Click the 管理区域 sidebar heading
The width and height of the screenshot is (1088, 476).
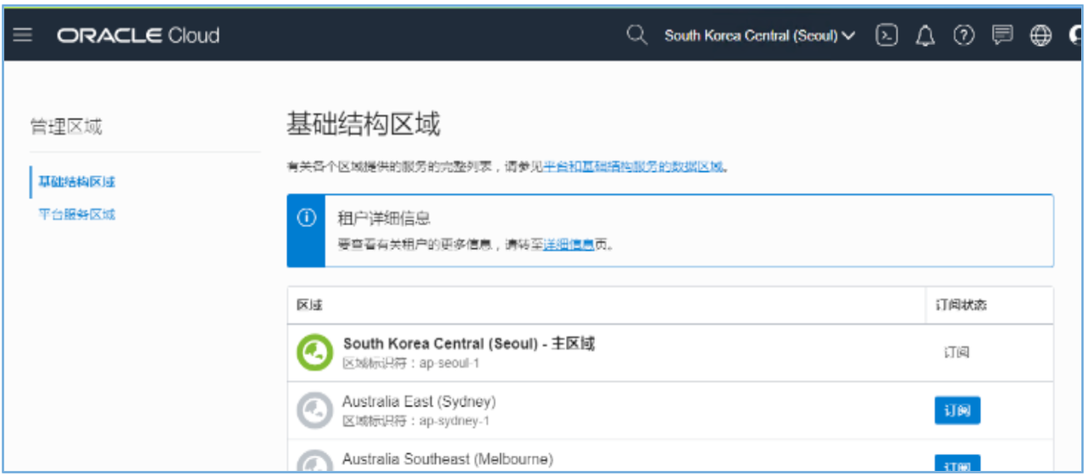point(66,127)
